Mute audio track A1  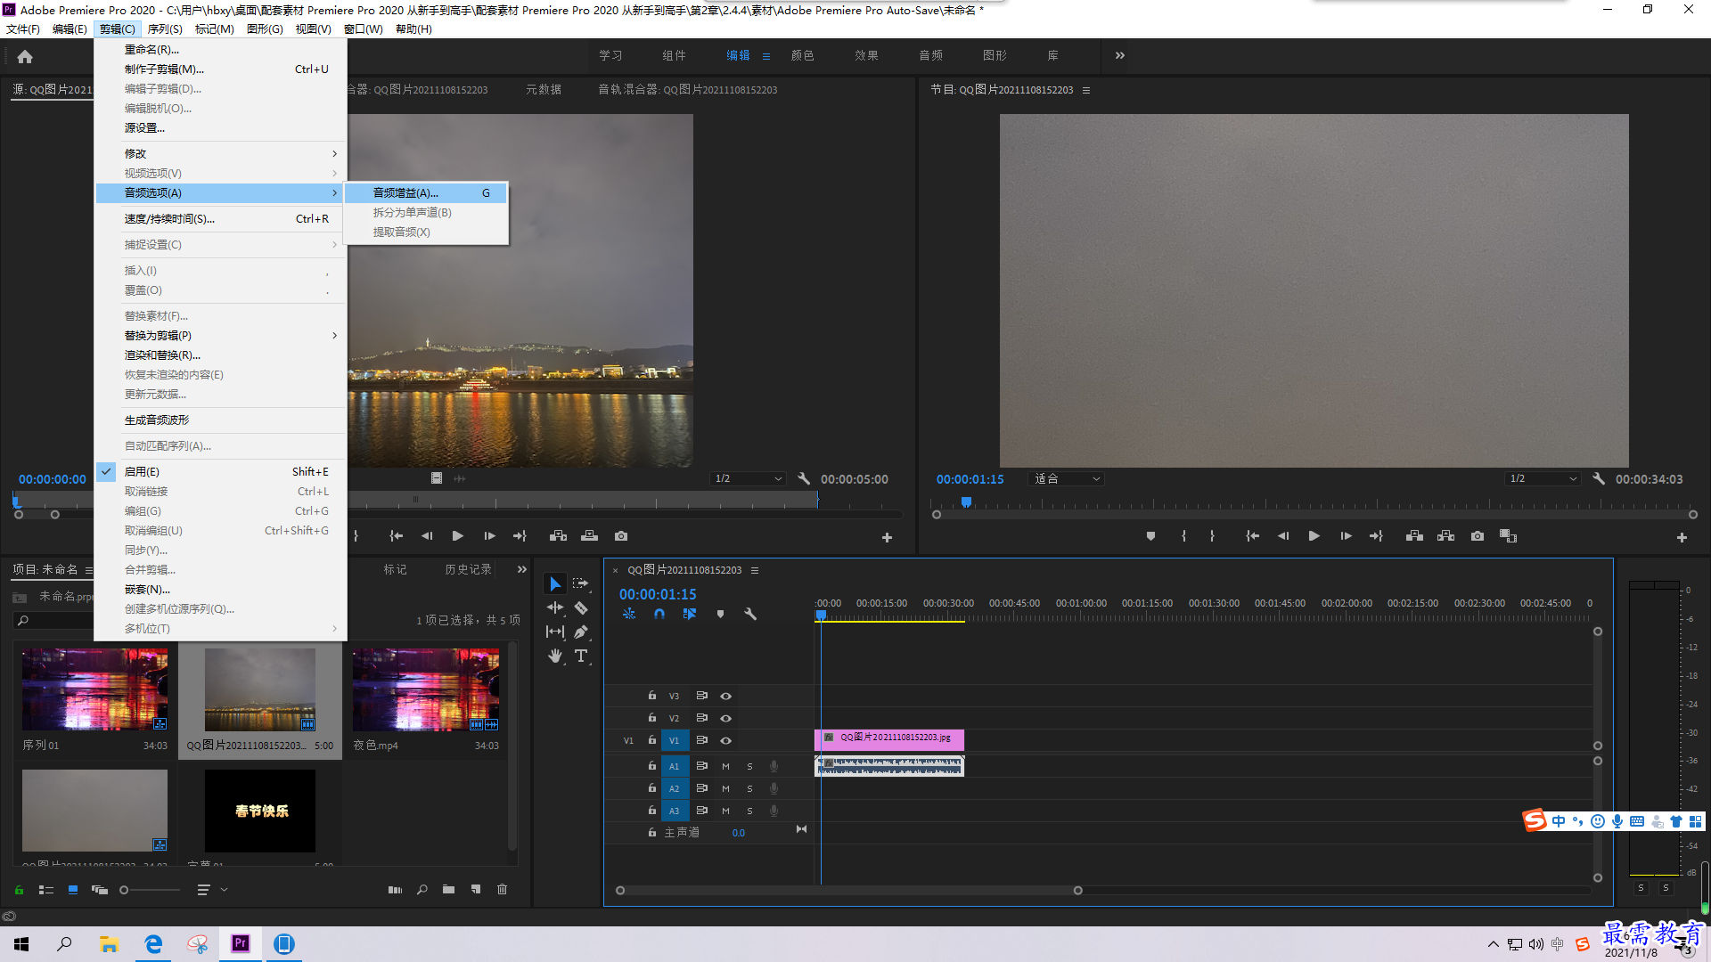coord(725,766)
